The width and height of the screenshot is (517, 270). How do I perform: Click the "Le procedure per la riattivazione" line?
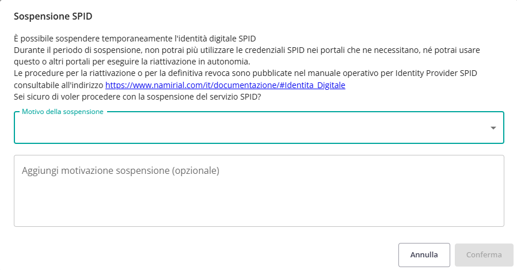pos(173,74)
